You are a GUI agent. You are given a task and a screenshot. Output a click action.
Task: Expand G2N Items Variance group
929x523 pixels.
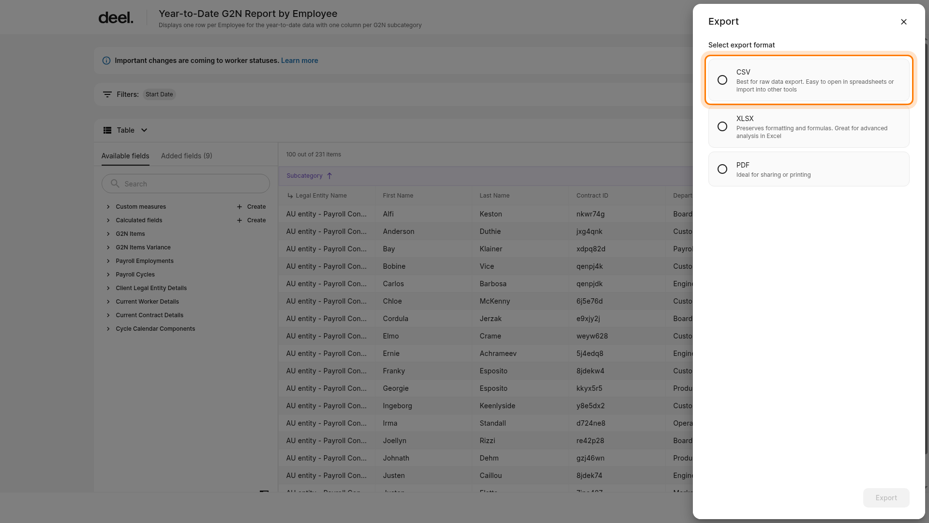click(108, 247)
